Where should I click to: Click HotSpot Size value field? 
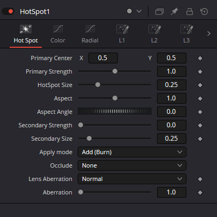pos(171,85)
